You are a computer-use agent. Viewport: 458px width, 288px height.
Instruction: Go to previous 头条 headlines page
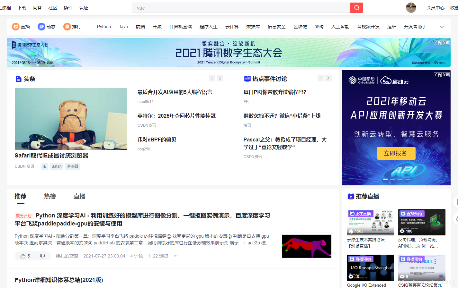212,78
